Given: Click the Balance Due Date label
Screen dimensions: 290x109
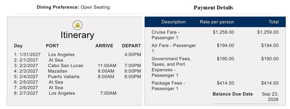Looking at the screenshot, I should [x=233, y=94].
